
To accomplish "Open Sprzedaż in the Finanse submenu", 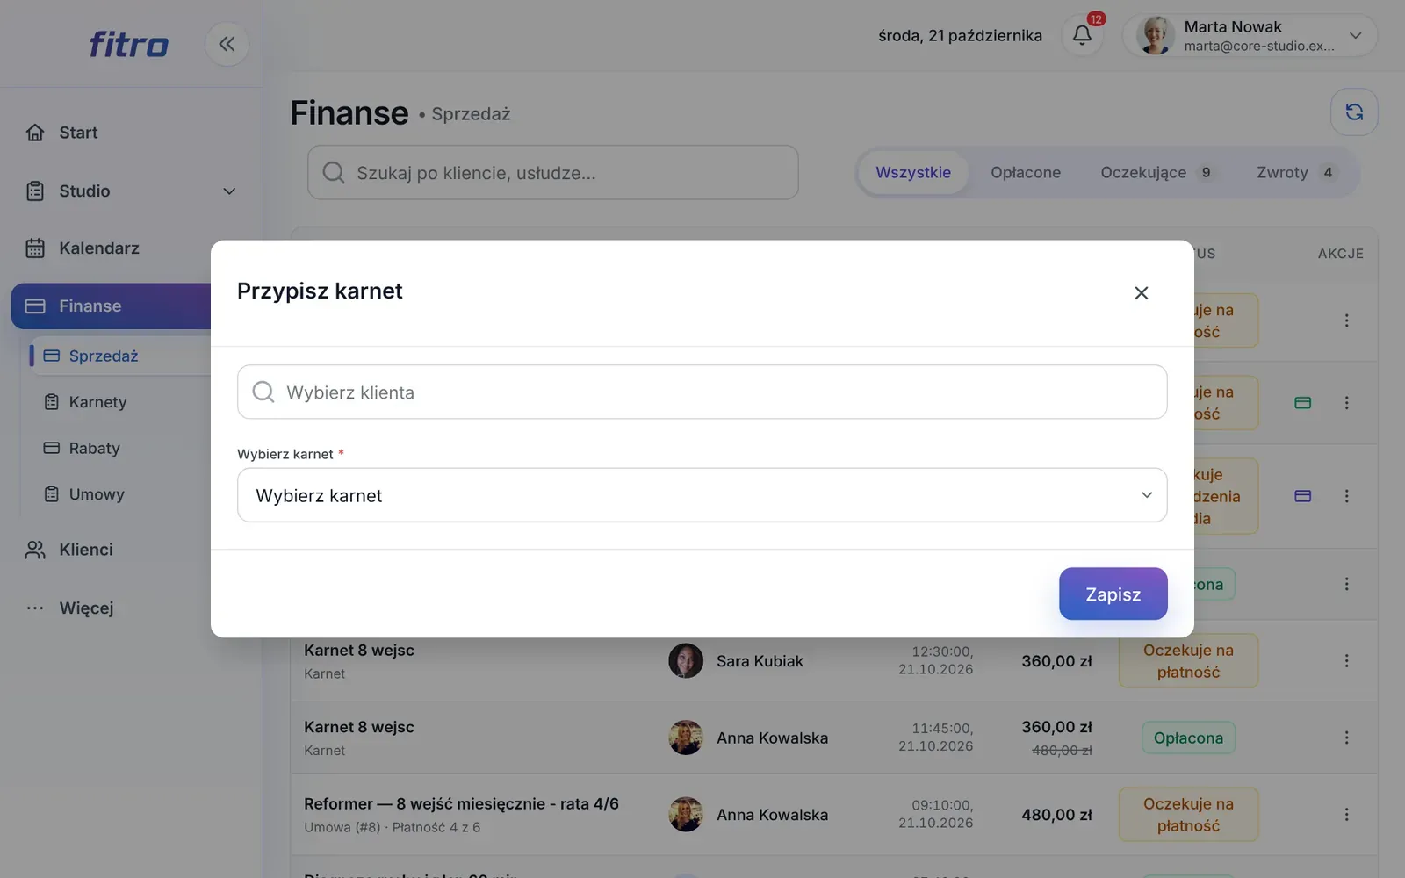I will [121, 356].
